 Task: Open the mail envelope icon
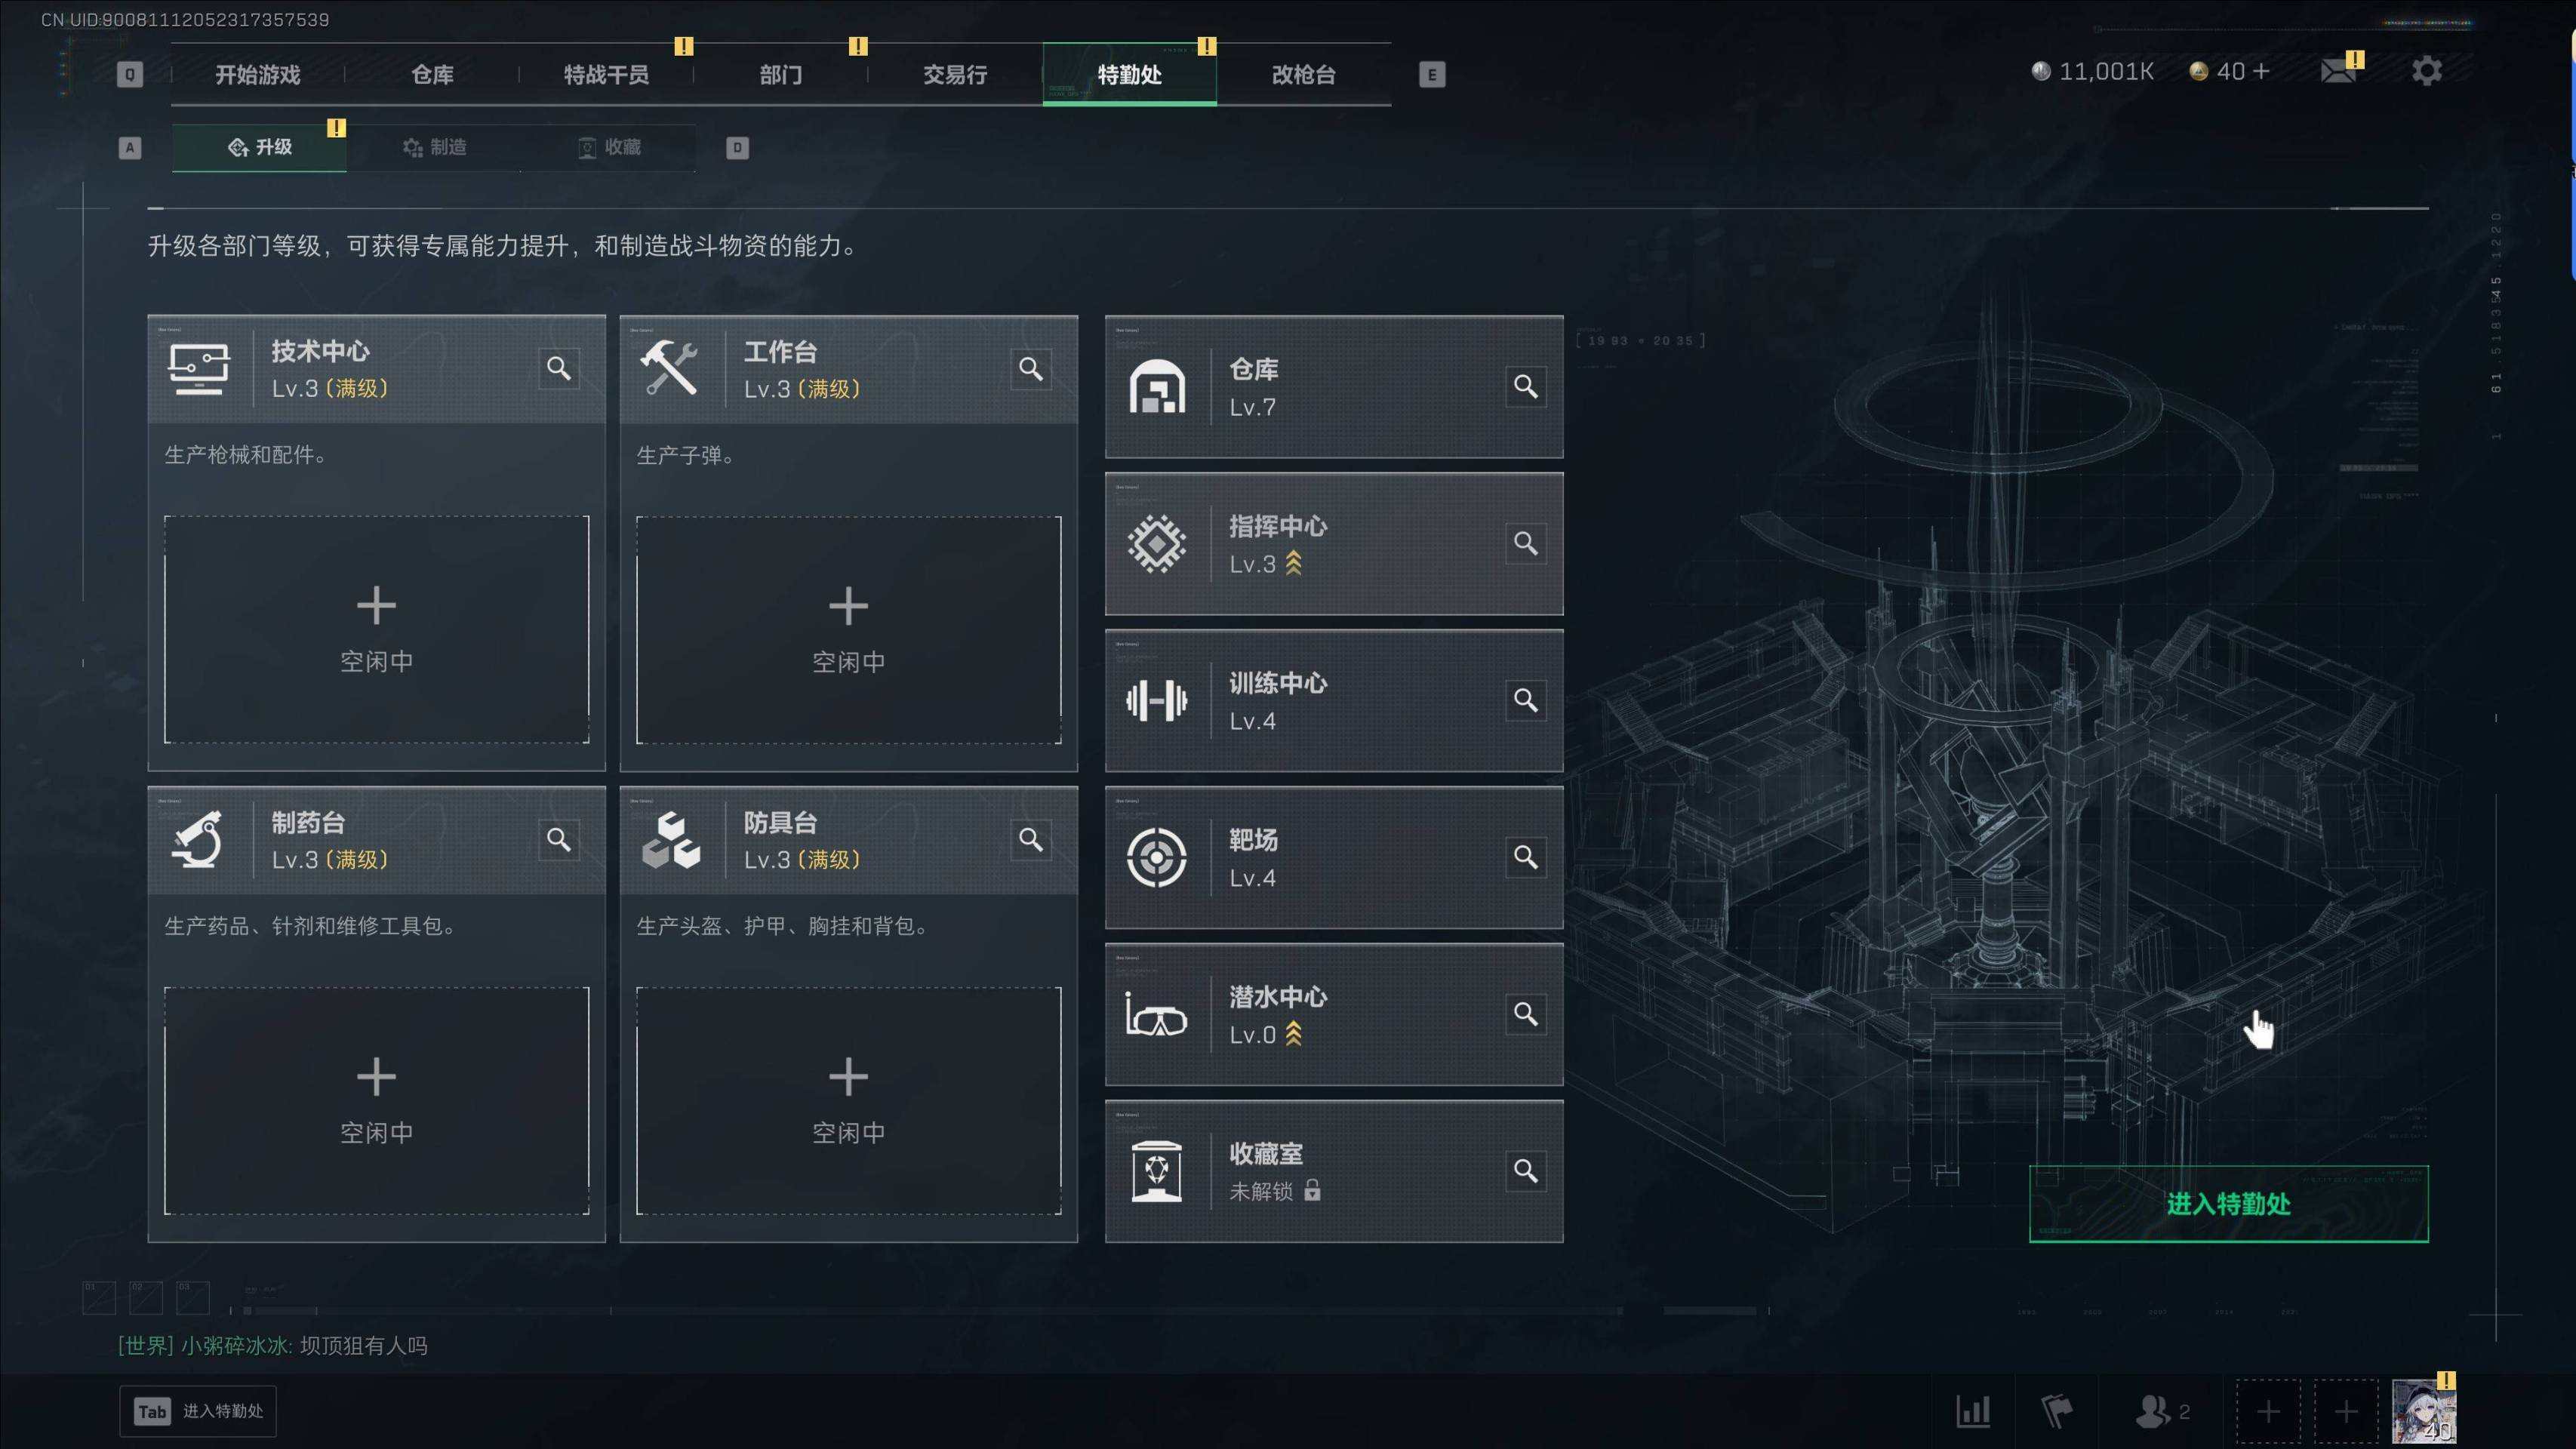(2338, 71)
